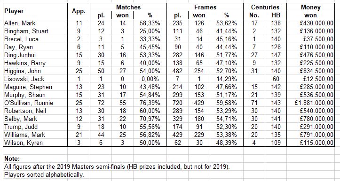Select Selby, Mark's 70,97% match percentage

coord(150,119)
